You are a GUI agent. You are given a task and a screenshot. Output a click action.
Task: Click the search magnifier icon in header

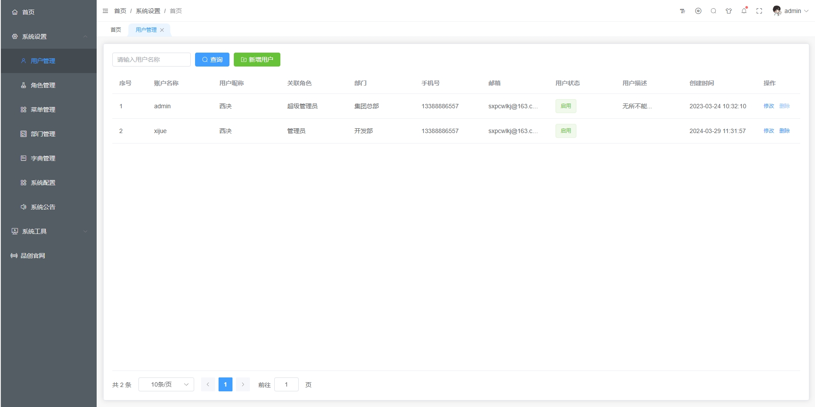(x=714, y=11)
